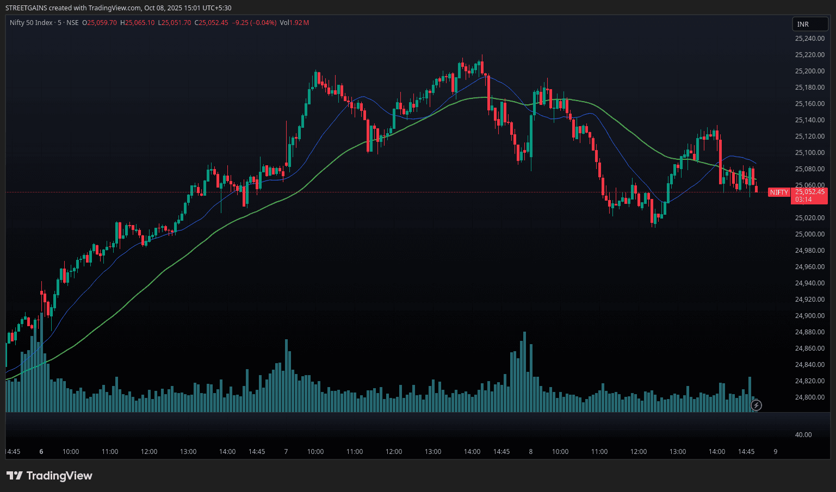Click date marker 8 on the time axis

pos(531,452)
